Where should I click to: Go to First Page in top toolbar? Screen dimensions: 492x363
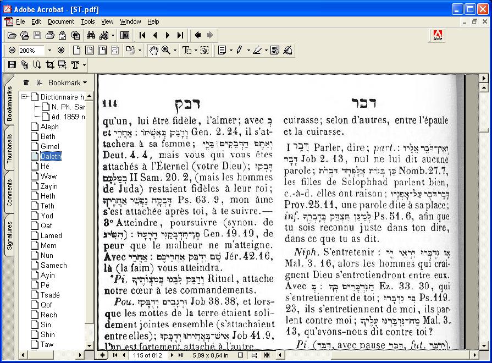[x=142, y=35]
